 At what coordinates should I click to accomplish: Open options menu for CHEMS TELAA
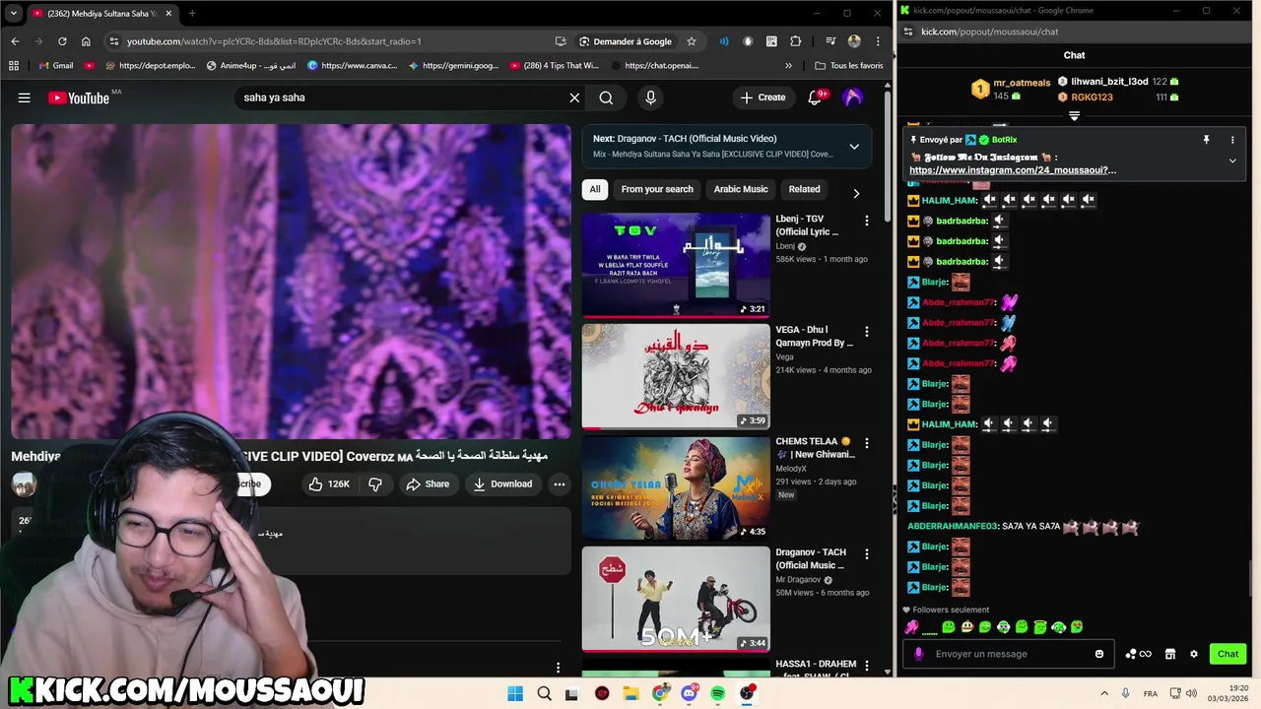[867, 443]
